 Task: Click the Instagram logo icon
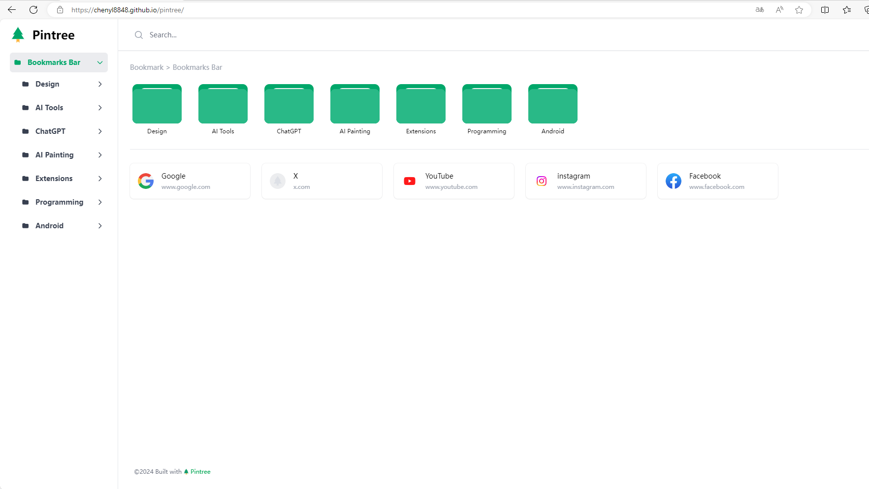tap(542, 181)
